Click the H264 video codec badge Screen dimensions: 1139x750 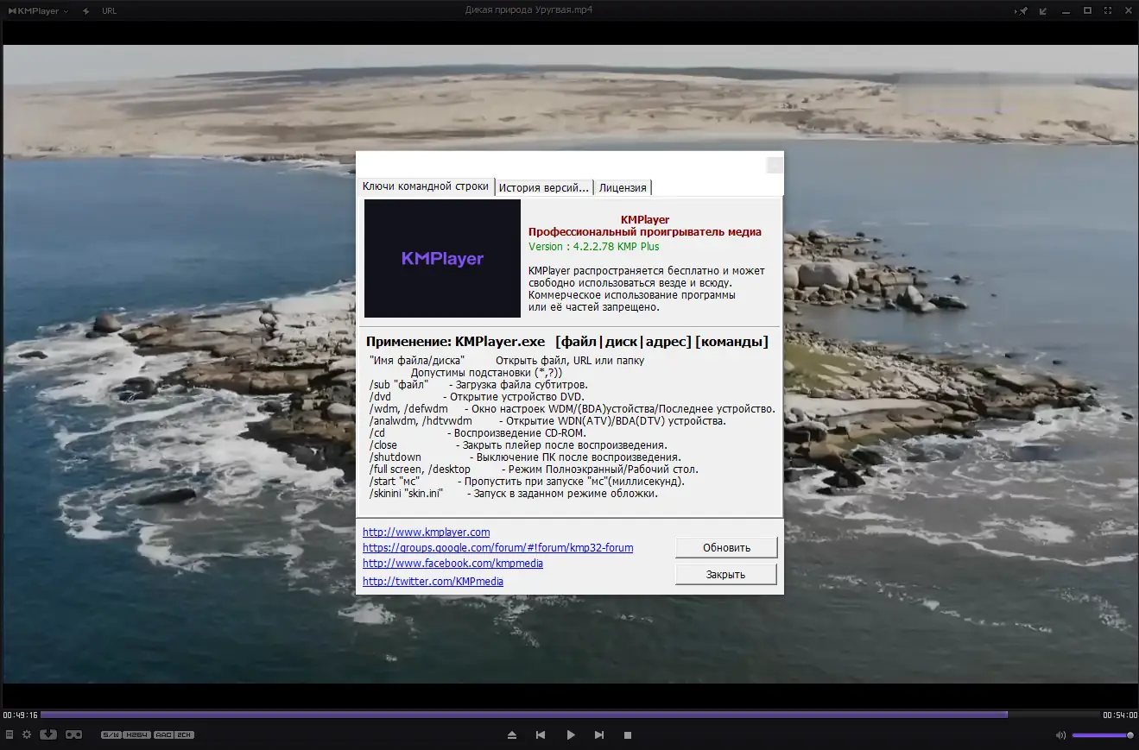point(136,735)
